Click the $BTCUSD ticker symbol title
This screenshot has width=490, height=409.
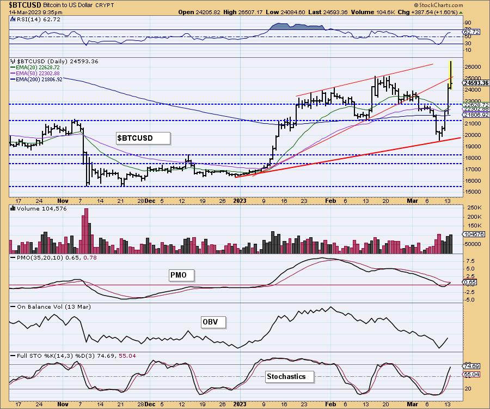pyautogui.click(x=25, y=5)
